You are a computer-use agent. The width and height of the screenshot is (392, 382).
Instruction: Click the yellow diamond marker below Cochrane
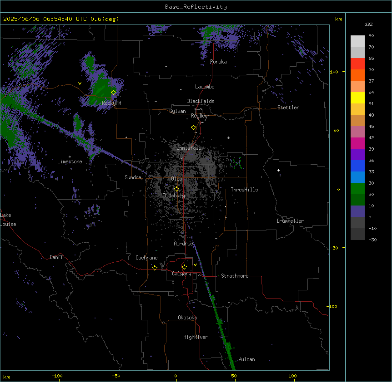[x=155, y=268]
